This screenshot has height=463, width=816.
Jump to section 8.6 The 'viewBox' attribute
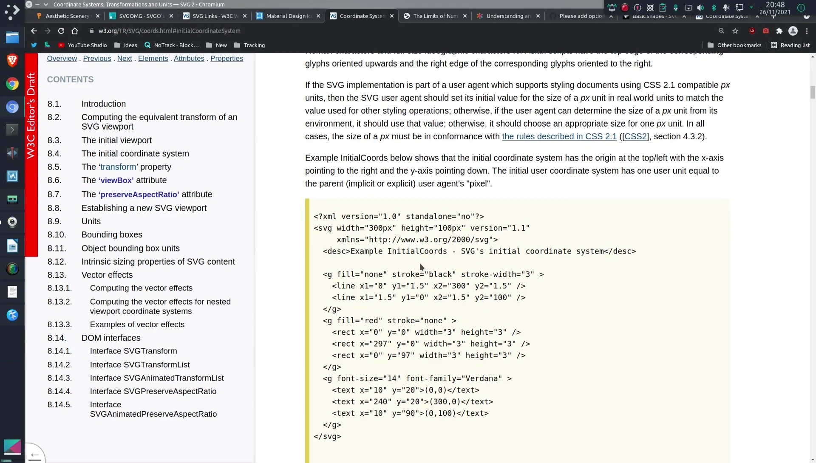124,181
